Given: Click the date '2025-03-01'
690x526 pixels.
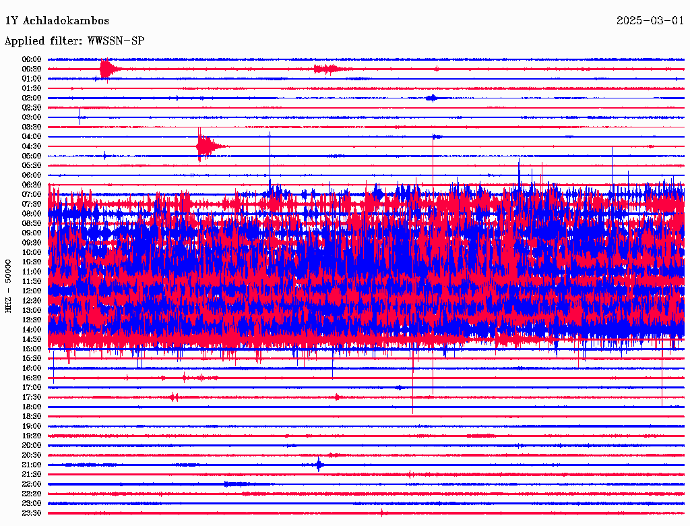Looking at the screenshot, I should 650,21.
